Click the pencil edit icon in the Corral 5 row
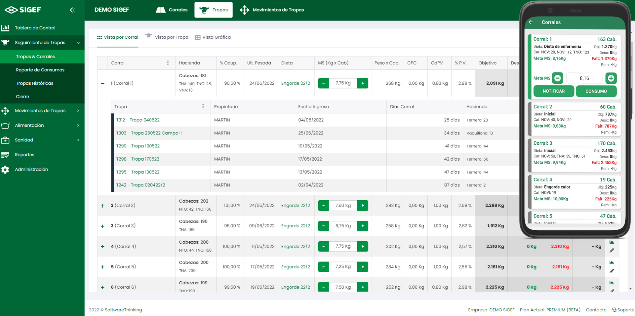 (x=612, y=271)
